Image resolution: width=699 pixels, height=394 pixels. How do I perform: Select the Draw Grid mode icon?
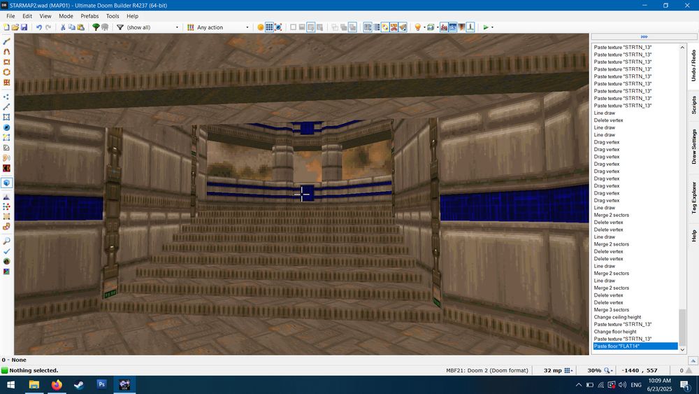pyautogui.click(x=7, y=82)
